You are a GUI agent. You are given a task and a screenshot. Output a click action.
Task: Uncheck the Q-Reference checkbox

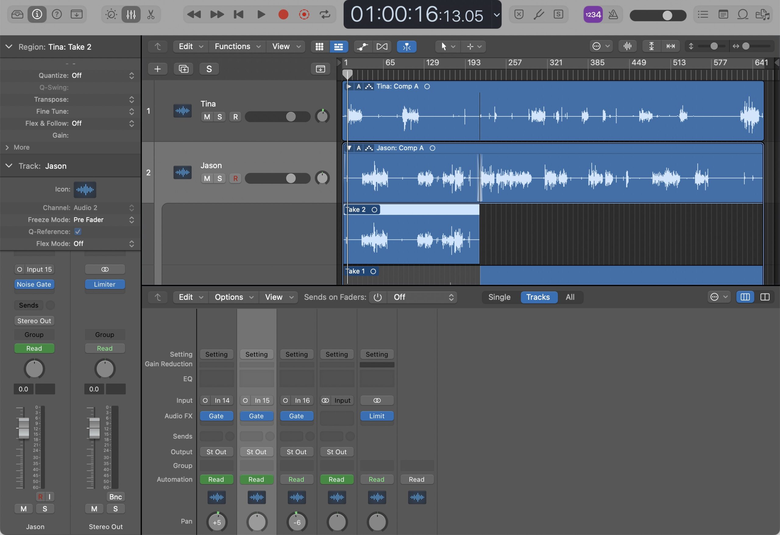point(77,232)
